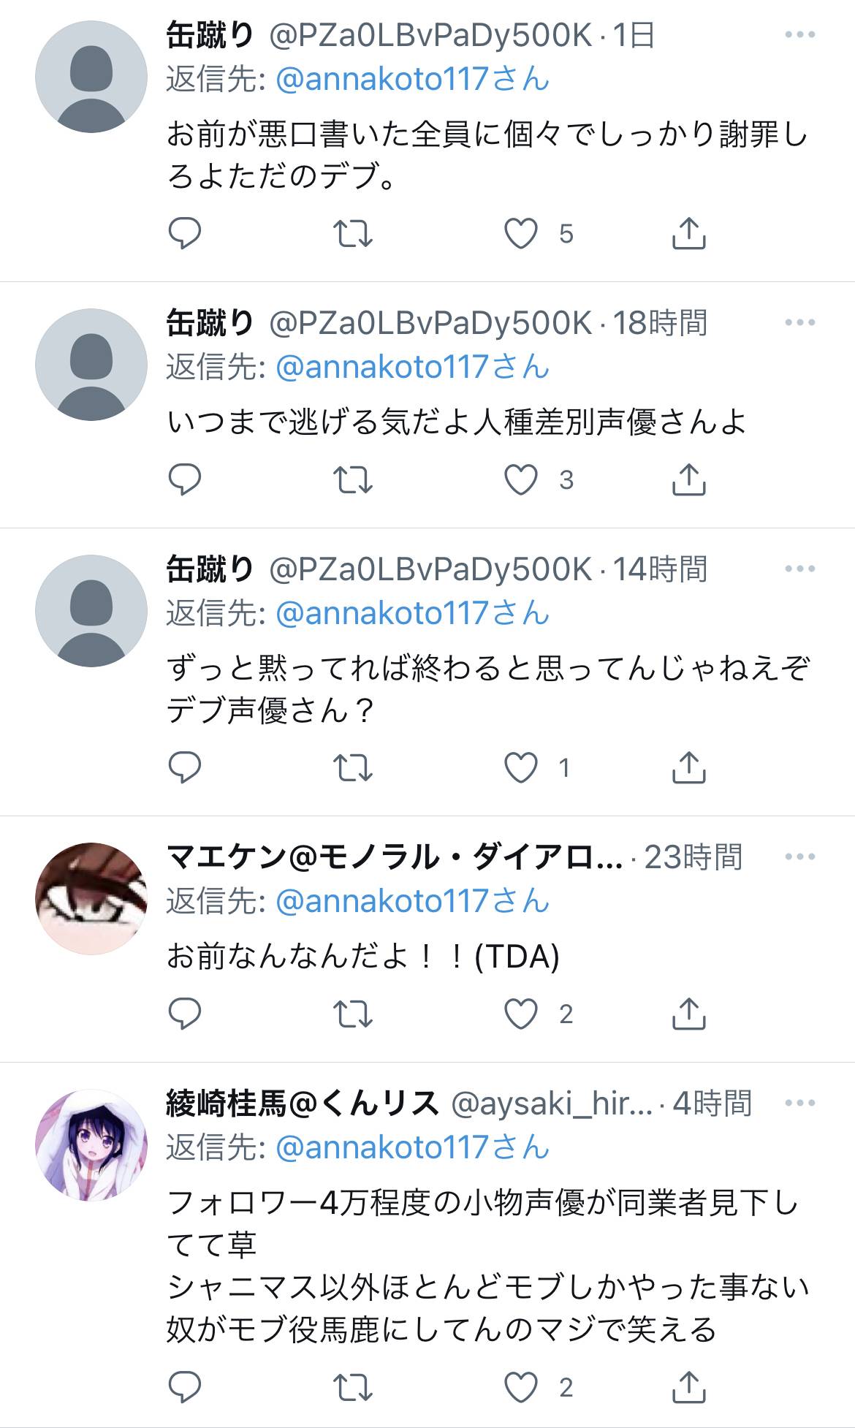Image resolution: width=855 pixels, height=1428 pixels.
Task: Like the tweet with 5 likes
Action: pyautogui.click(x=521, y=234)
